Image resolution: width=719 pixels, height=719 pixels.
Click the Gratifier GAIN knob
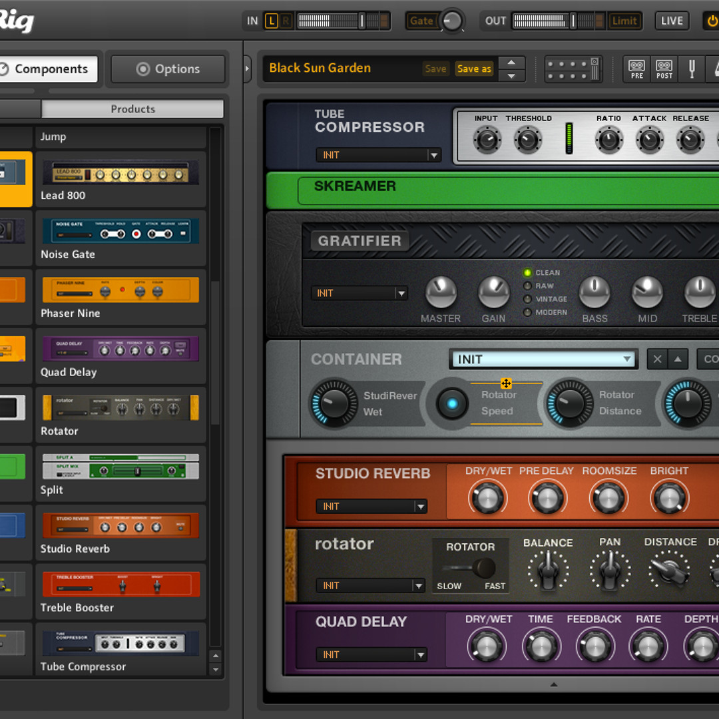[x=493, y=292]
